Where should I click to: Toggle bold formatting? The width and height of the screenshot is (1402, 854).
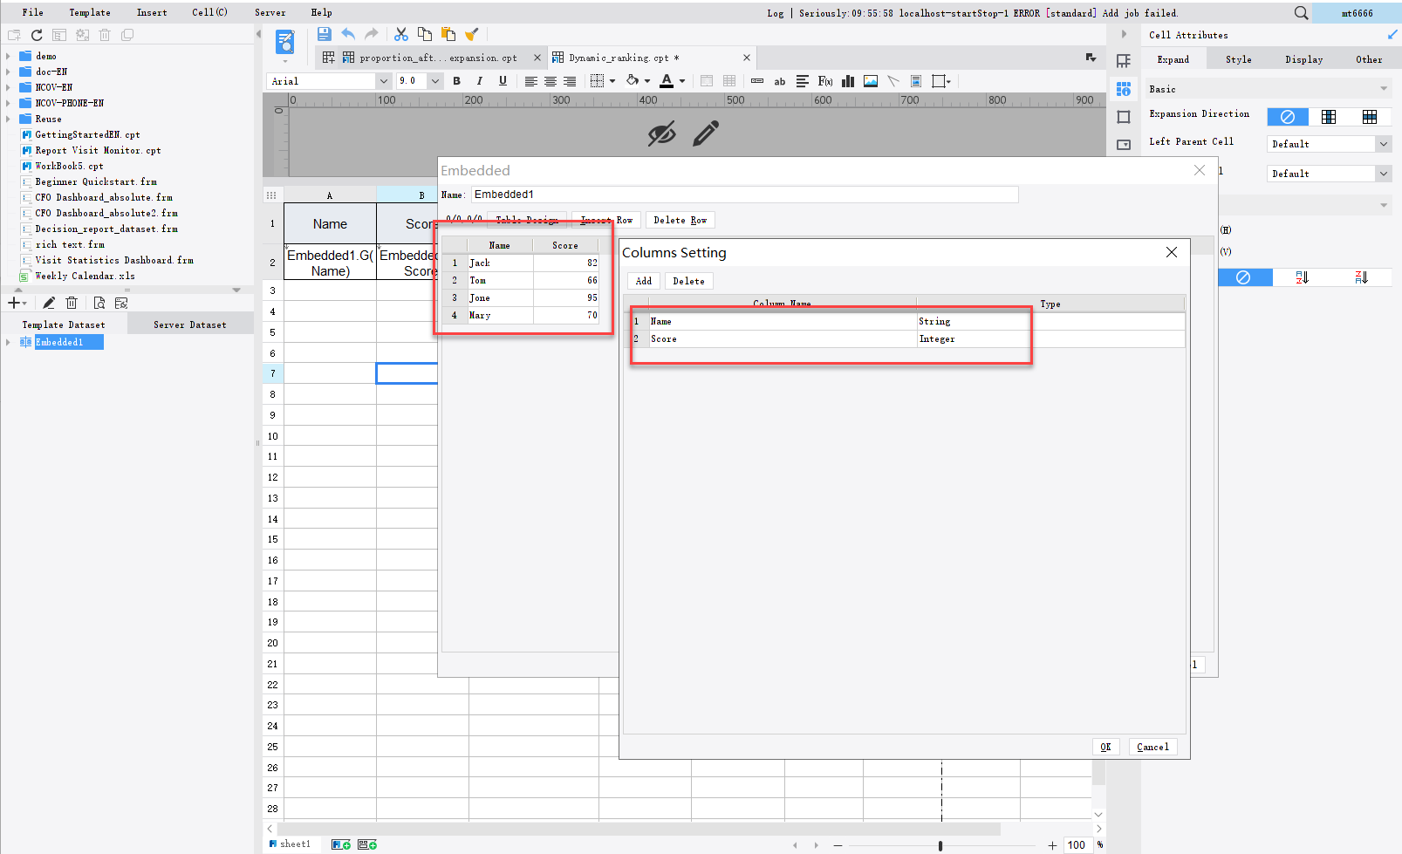tap(456, 81)
